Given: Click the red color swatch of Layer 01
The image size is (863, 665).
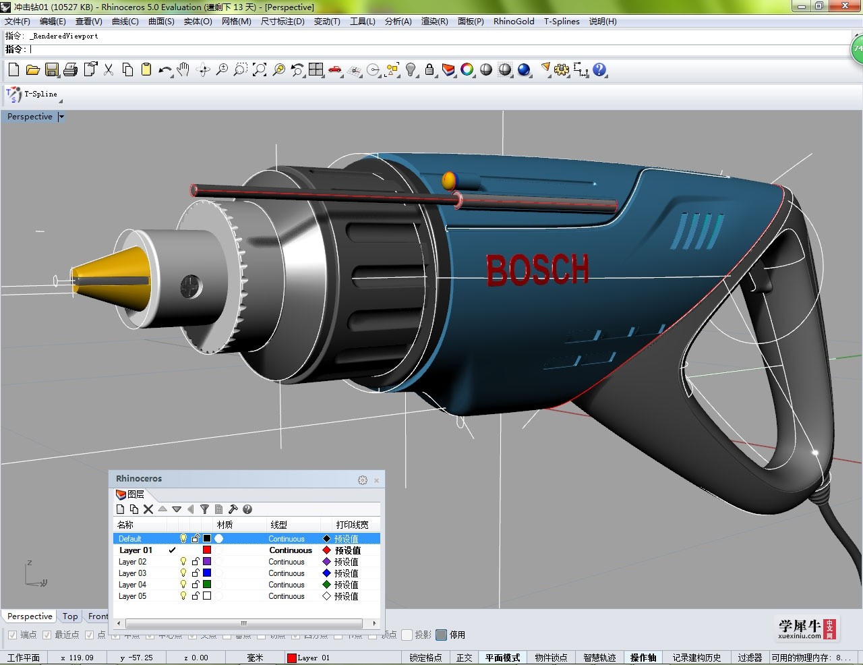Looking at the screenshot, I should click(207, 550).
